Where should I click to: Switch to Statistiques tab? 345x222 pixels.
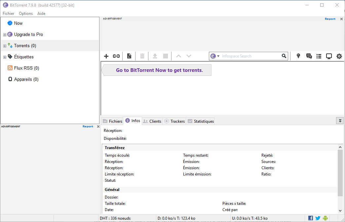pyautogui.click(x=201, y=121)
